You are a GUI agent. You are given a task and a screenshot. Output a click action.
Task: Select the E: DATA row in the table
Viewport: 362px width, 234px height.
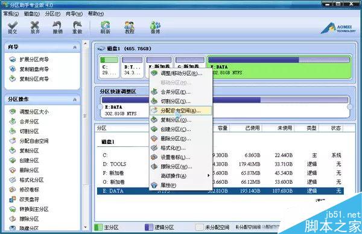pos(220,191)
